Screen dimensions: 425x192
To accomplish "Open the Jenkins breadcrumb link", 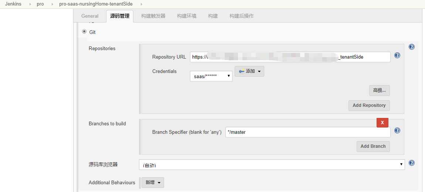I will pos(13,4).
